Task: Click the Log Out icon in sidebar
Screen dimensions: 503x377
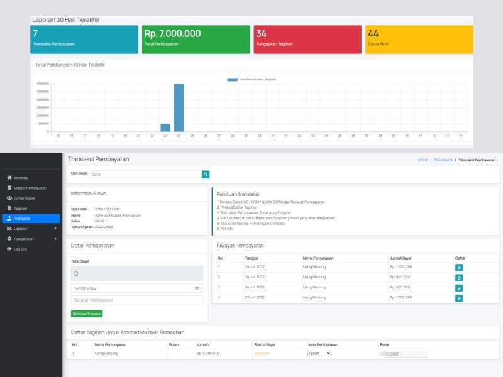Action: pos(9,249)
